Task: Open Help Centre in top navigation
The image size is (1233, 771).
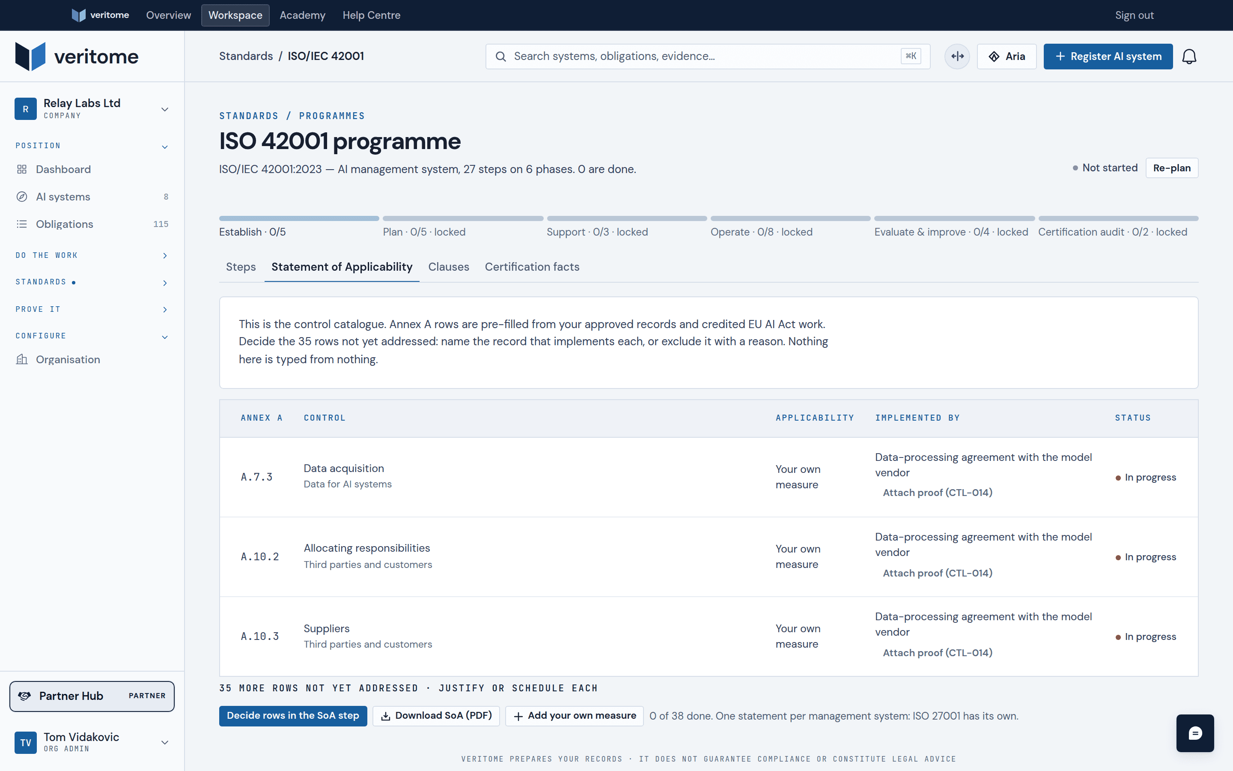Action: click(x=372, y=15)
